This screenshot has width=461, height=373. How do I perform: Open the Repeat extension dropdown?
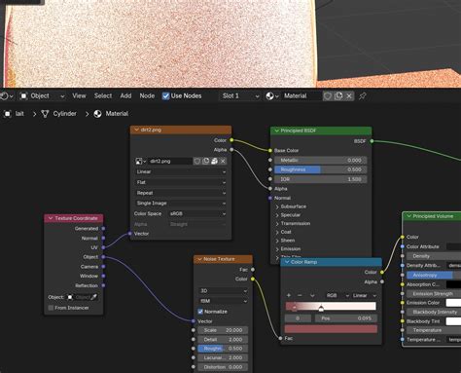click(x=181, y=193)
